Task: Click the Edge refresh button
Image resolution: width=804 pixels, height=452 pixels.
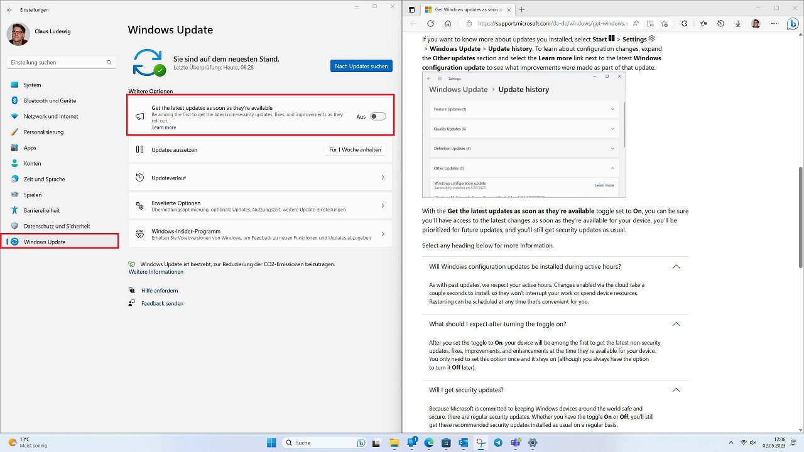Action: pyautogui.click(x=430, y=23)
